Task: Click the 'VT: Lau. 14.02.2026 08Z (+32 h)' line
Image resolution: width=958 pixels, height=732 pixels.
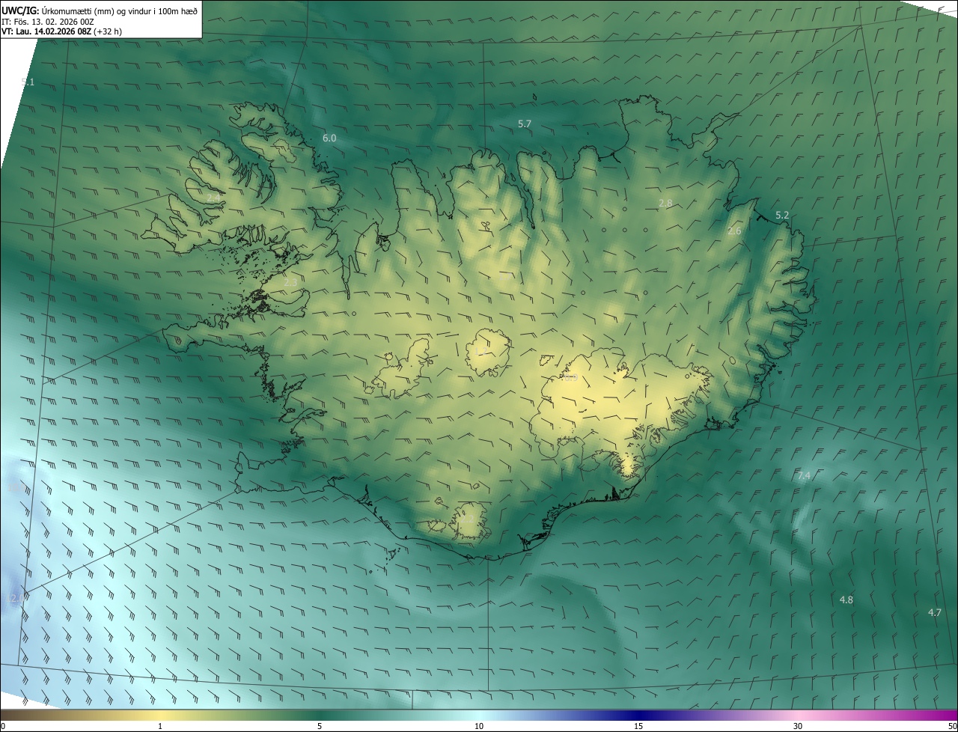Action: (x=62, y=32)
